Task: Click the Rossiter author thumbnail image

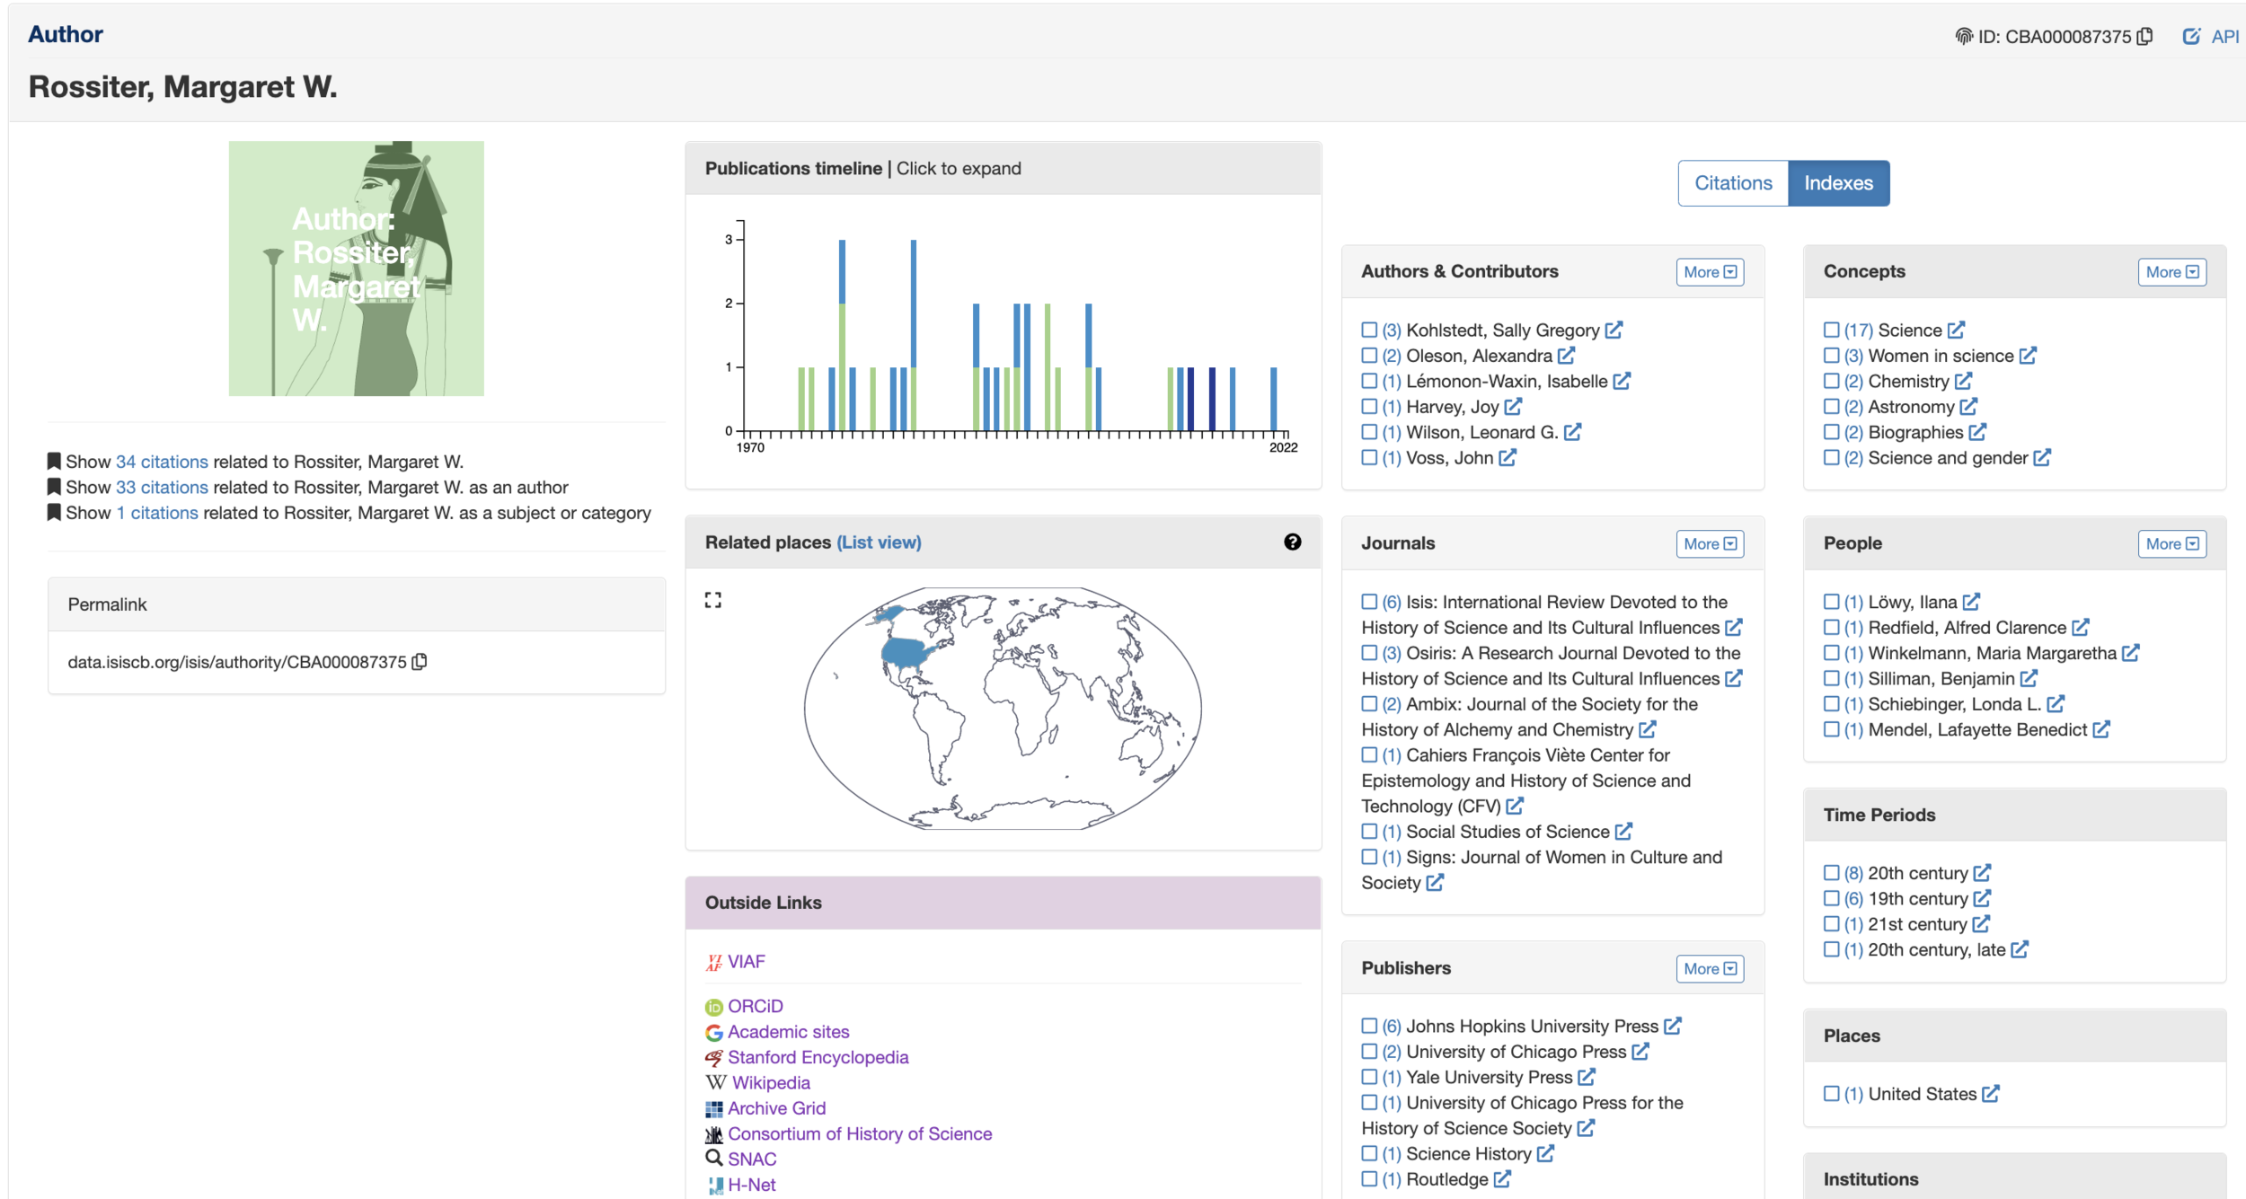Action: [356, 269]
